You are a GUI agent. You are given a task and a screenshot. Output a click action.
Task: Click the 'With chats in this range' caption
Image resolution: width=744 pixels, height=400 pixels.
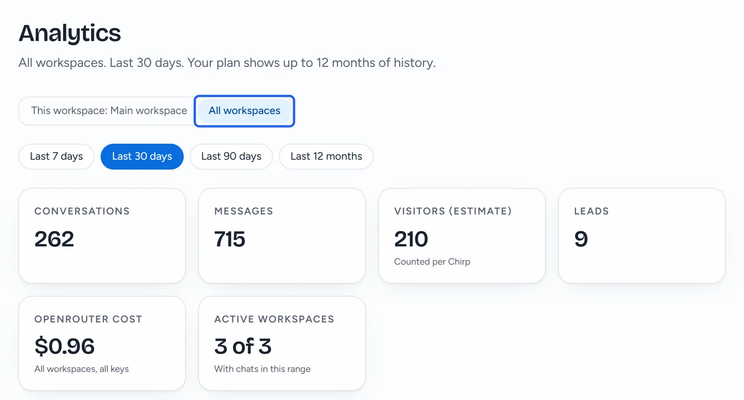[x=262, y=369]
